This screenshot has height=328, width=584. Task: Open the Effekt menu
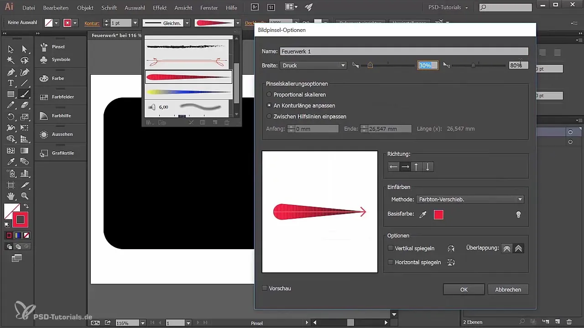[x=160, y=8]
